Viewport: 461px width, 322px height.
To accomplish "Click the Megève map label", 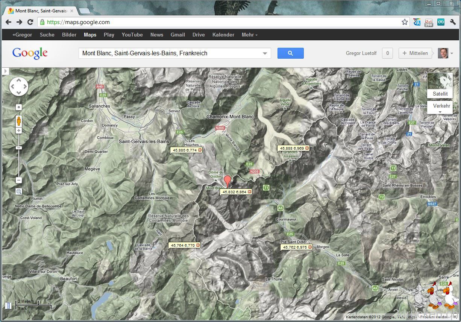I will pyautogui.click(x=92, y=169).
